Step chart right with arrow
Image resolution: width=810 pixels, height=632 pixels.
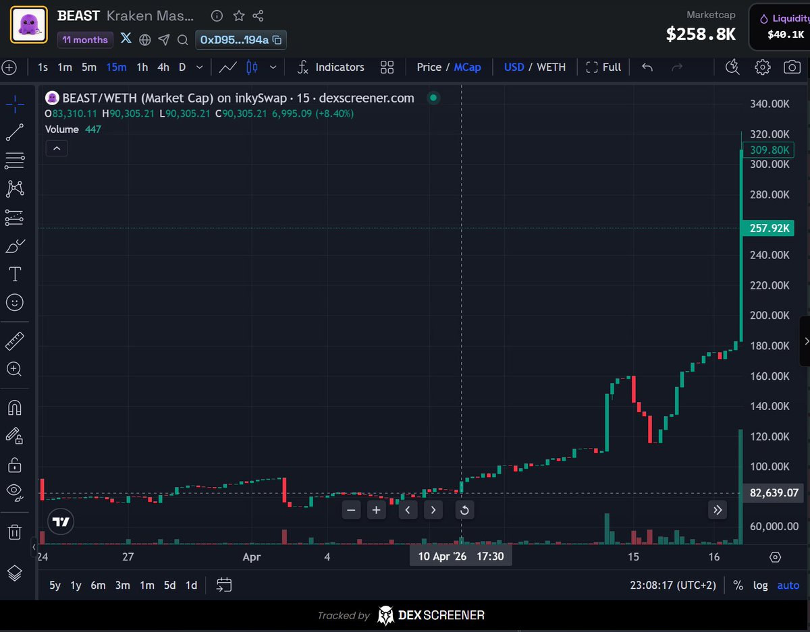433,510
